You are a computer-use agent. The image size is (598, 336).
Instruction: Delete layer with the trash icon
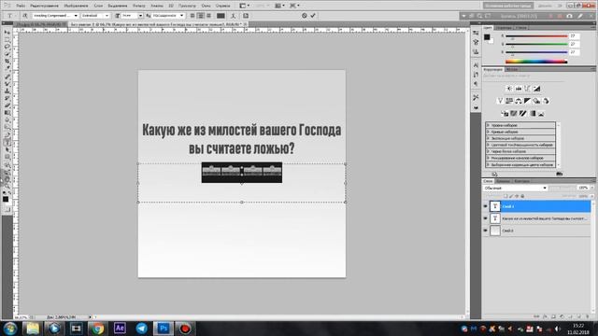click(x=588, y=316)
